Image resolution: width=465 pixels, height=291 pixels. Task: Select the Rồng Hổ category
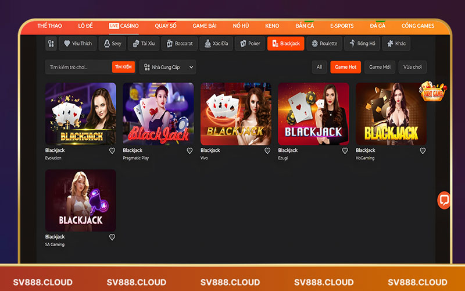pos(362,44)
